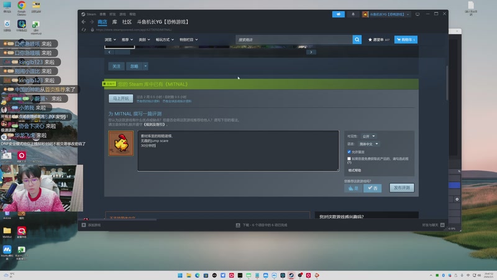Click the page reload icon beside URL

84,29
